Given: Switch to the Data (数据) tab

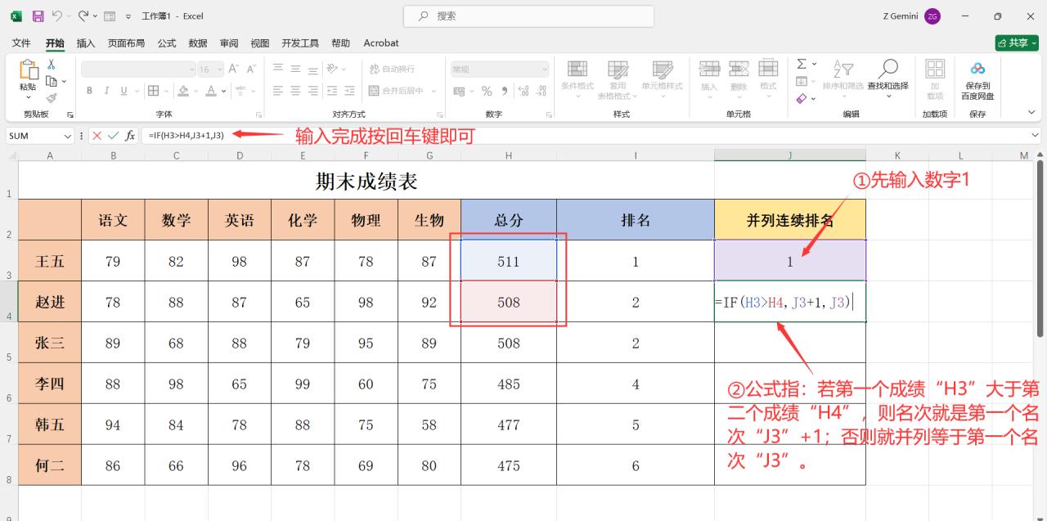Looking at the screenshot, I should 197,43.
